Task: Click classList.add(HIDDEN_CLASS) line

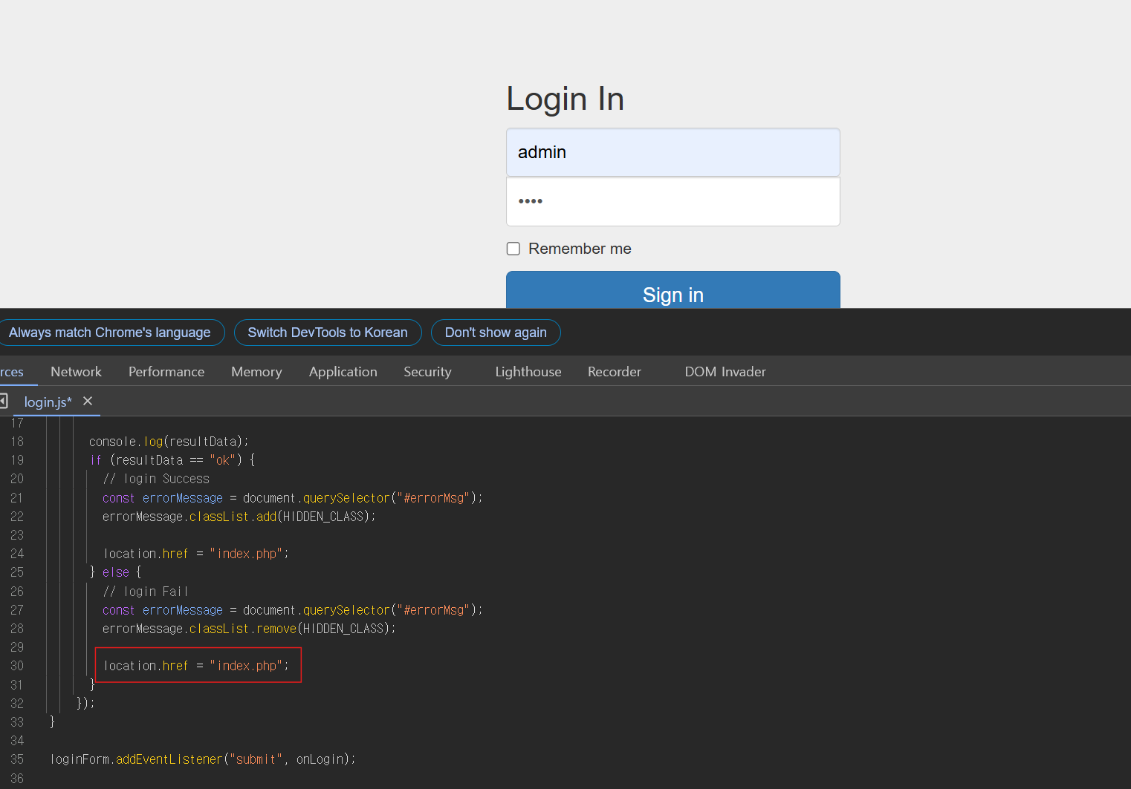Action: 239,517
